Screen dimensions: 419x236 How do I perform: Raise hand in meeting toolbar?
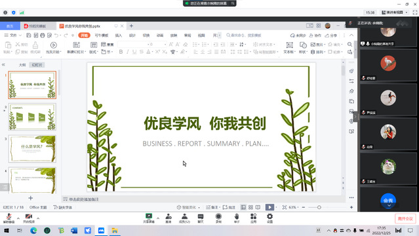click(x=237, y=218)
